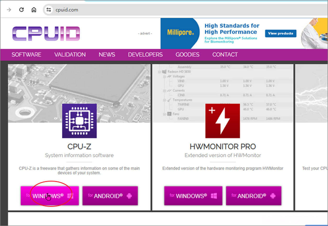Click the CPU-Z freeware description paragraph

point(79,171)
